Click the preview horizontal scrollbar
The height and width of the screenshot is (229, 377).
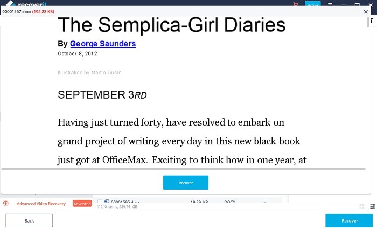tap(183, 169)
